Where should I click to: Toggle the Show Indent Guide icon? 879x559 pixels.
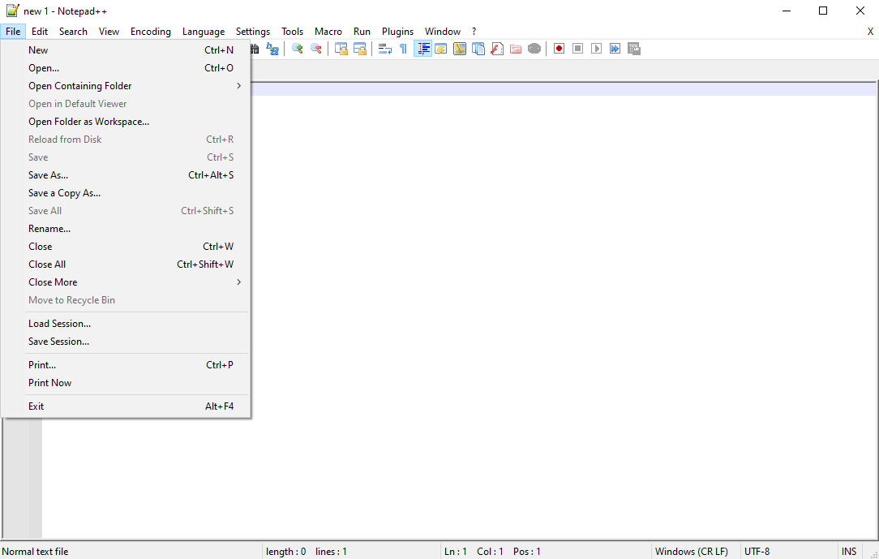[x=422, y=49]
